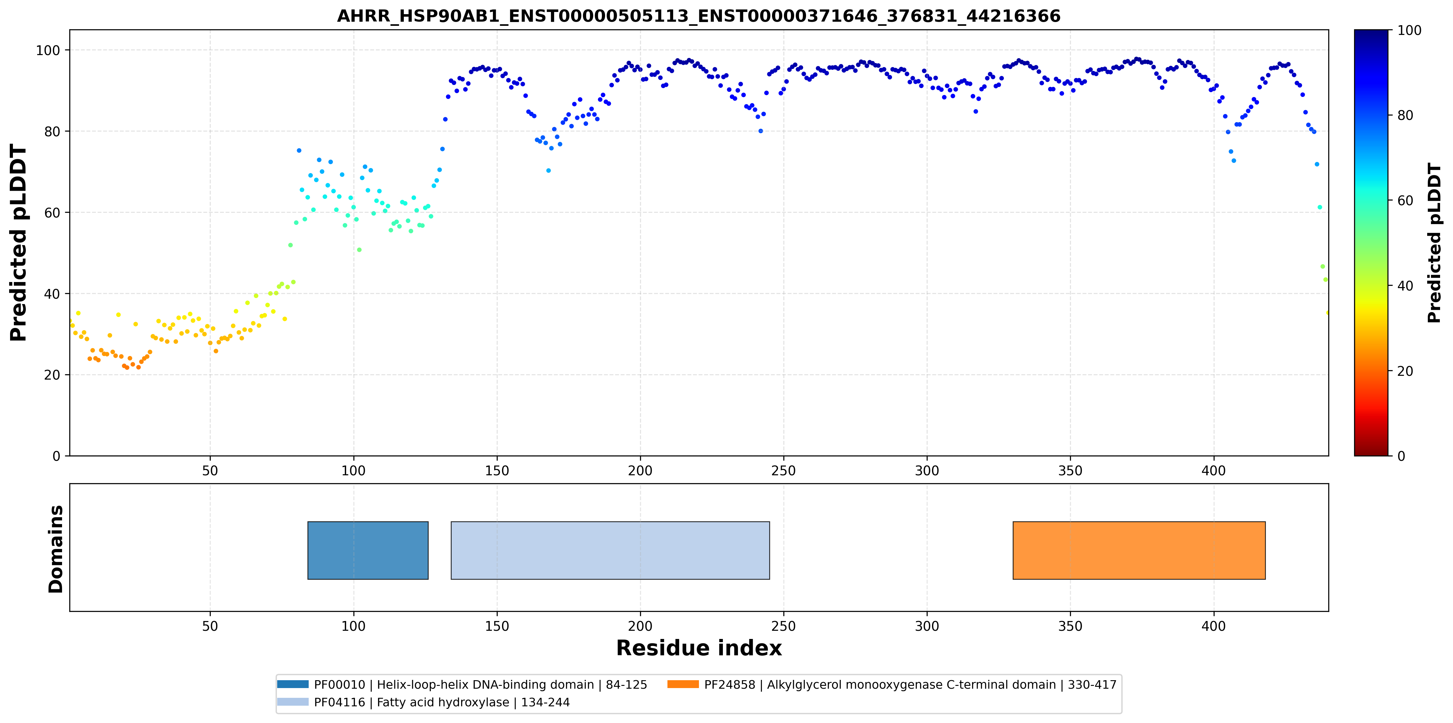Click the 0 tick on the colorbar
This screenshot has height=723, width=1453.
coord(1401,456)
